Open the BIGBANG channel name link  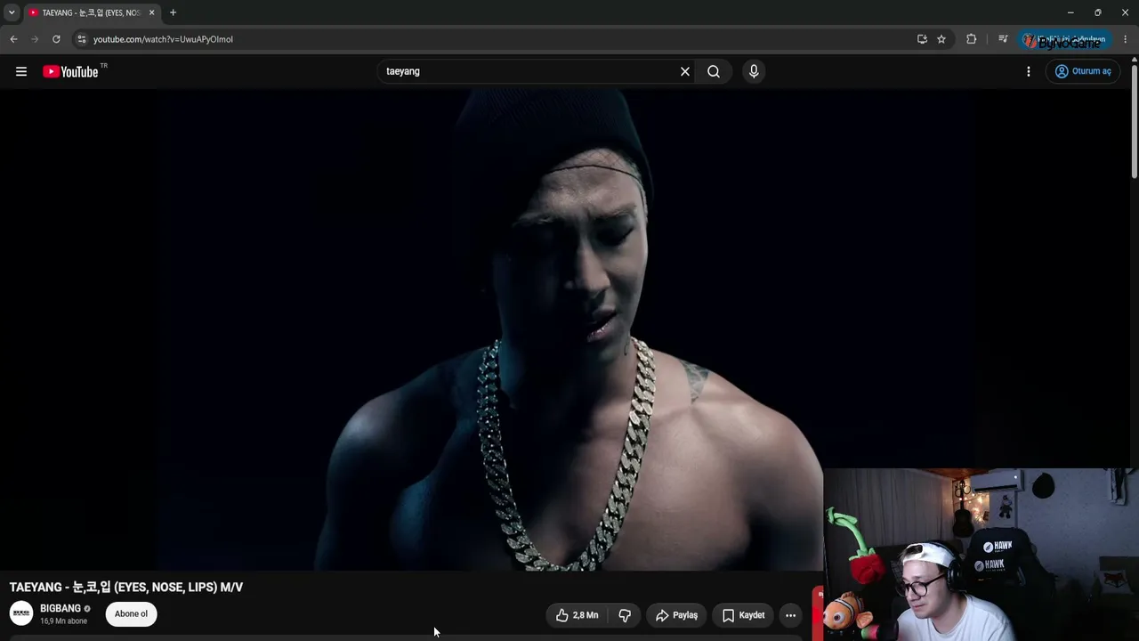tap(61, 608)
